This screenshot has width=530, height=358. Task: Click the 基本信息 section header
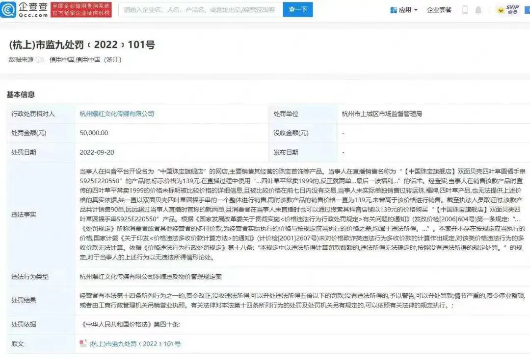[20, 94]
